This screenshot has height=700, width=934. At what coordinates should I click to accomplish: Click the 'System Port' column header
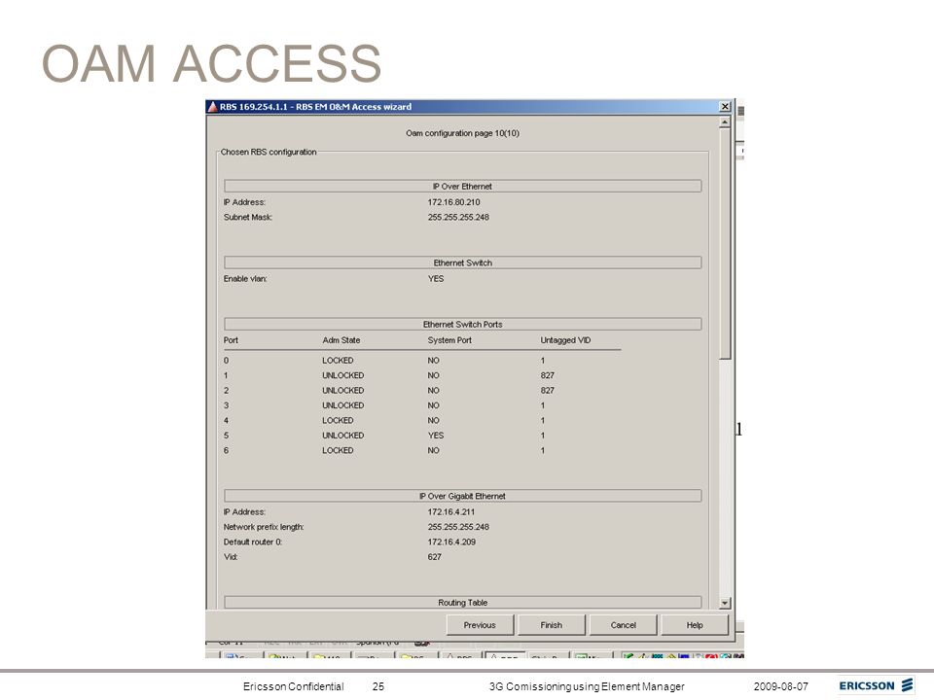[x=449, y=340]
